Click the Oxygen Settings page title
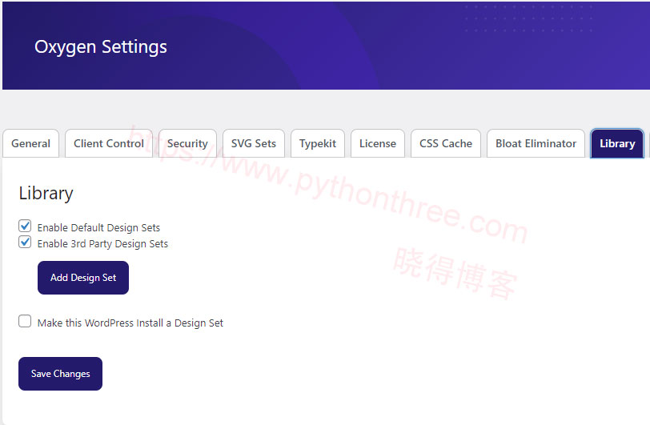 (101, 47)
